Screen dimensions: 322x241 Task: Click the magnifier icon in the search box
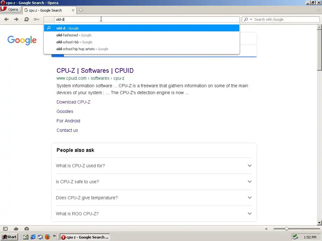[246, 19]
